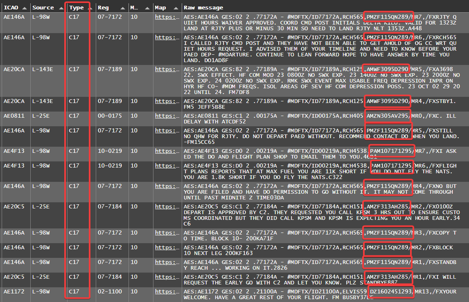The image size is (469, 302).
Task: Open map link for 0100Z DEPART IS APPROVED row
Action: 167,206
